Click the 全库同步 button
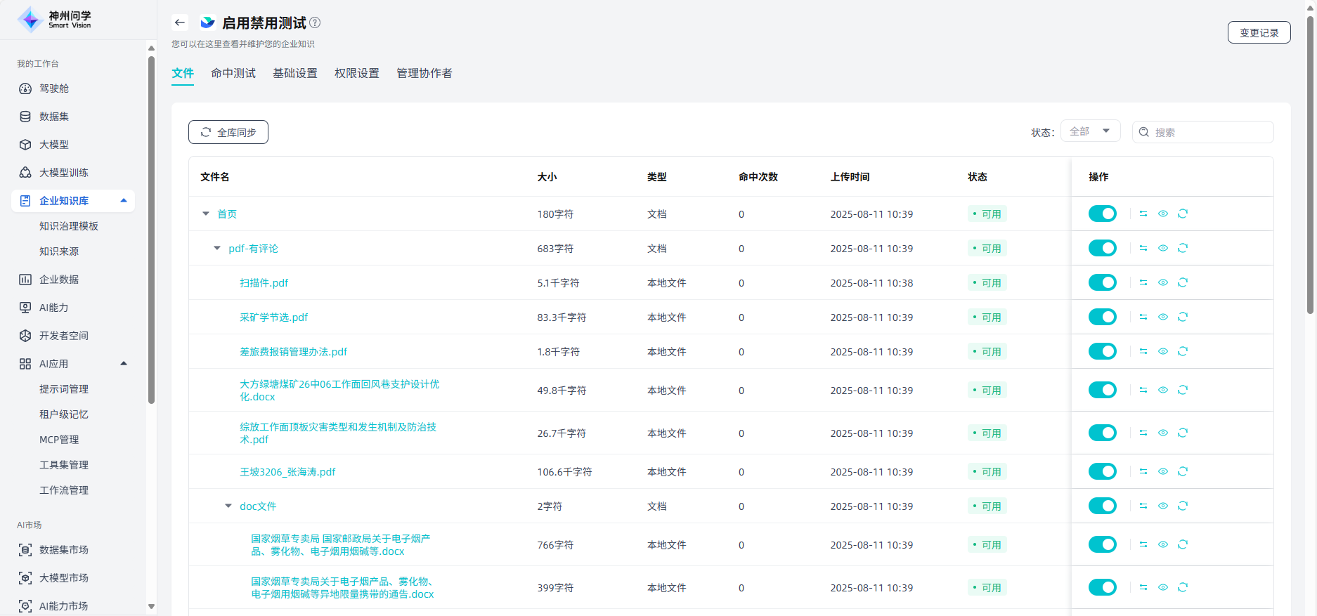Viewport: 1317px width, 616px height. pos(228,132)
